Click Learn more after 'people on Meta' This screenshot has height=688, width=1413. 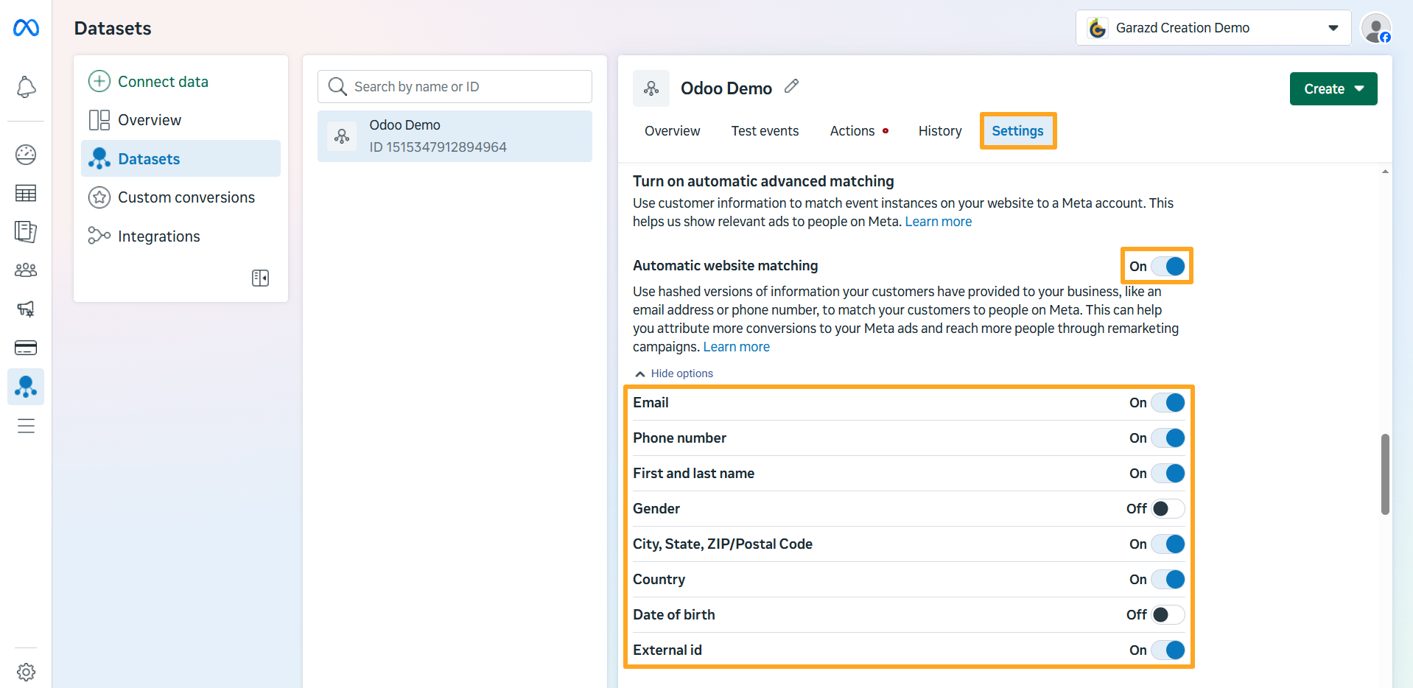pyautogui.click(x=938, y=222)
